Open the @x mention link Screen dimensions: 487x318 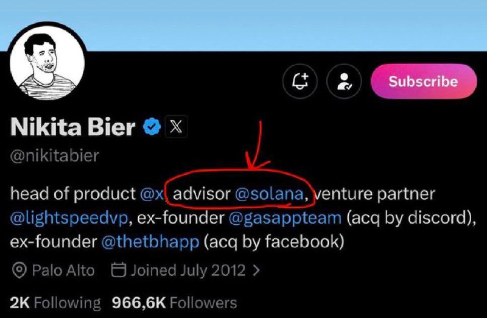coord(152,194)
